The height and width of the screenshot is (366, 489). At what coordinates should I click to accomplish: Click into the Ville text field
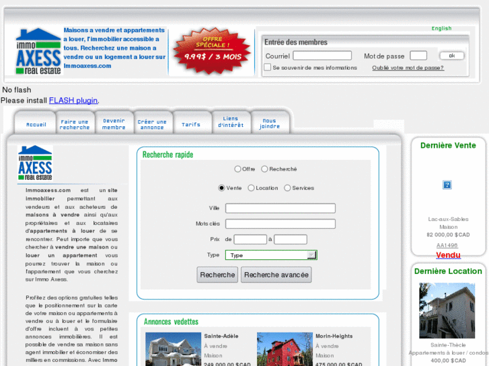(280, 208)
